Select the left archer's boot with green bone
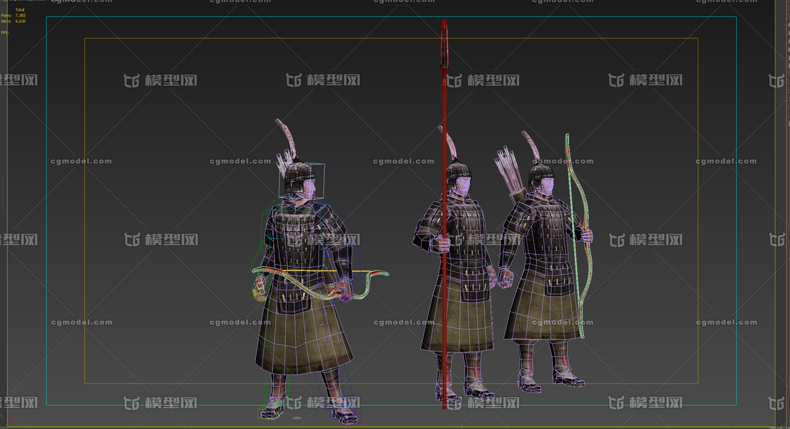 pos(272,408)
